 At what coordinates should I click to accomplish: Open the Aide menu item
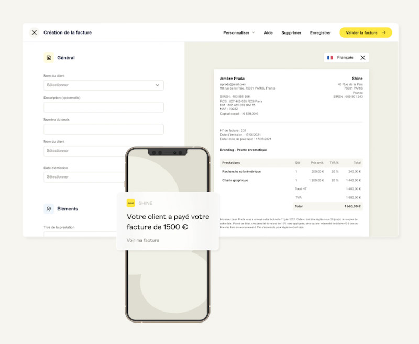[x=268, y=33]
